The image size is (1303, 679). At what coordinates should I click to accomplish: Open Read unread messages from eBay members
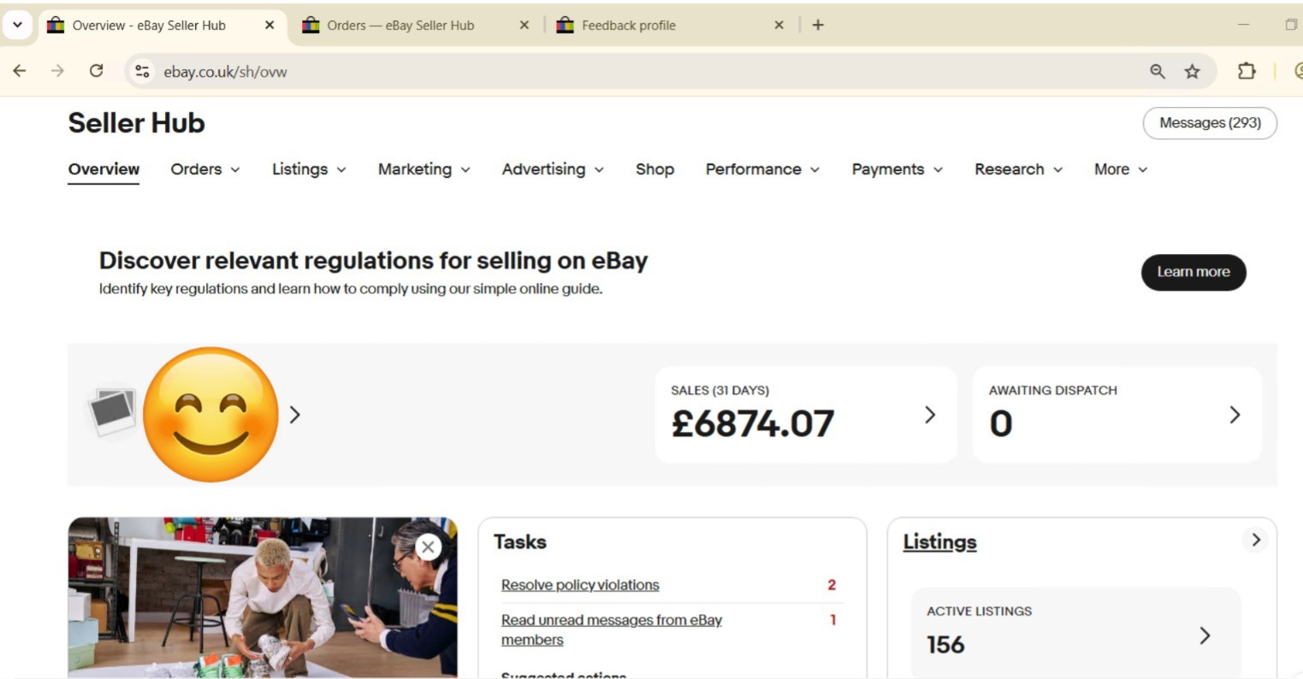[x=612, y=629]
